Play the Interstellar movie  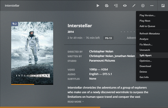tap(98, 6)
